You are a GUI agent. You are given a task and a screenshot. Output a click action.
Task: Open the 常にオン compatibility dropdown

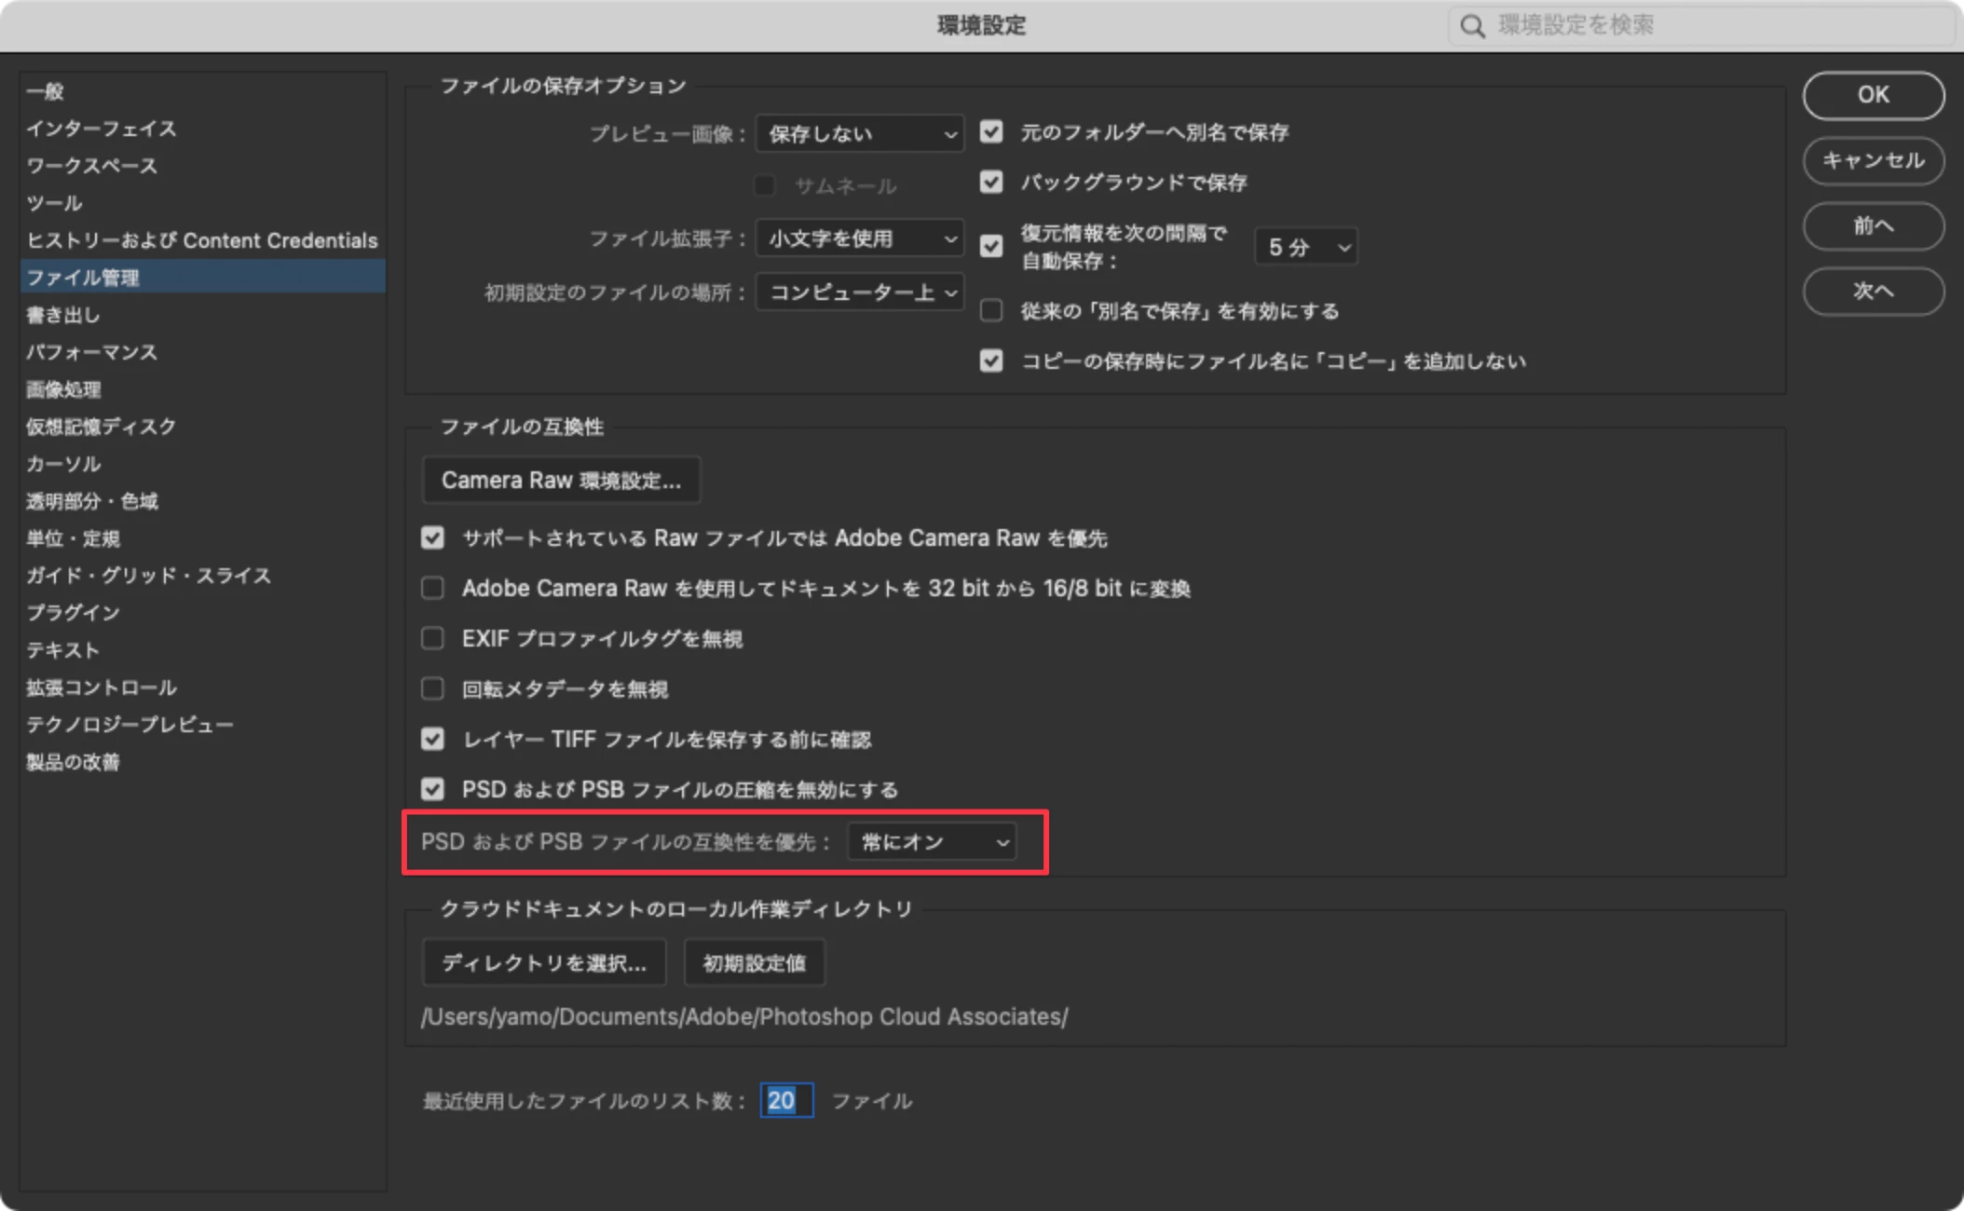click(x=932, y=842)
